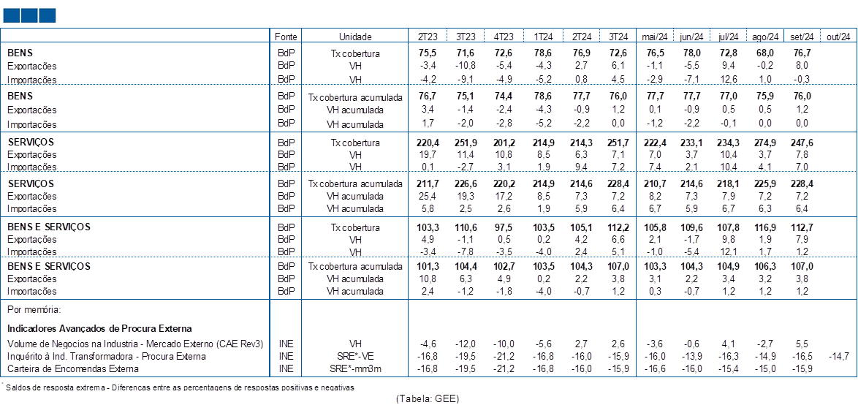858x405 pixels.
Task: Select the value 74,4
Action: coord(504,97)
